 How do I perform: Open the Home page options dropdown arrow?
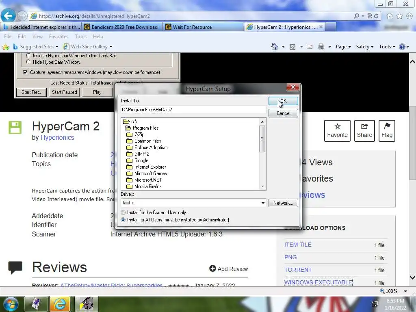pyautogui.click(x=283, y=47)
